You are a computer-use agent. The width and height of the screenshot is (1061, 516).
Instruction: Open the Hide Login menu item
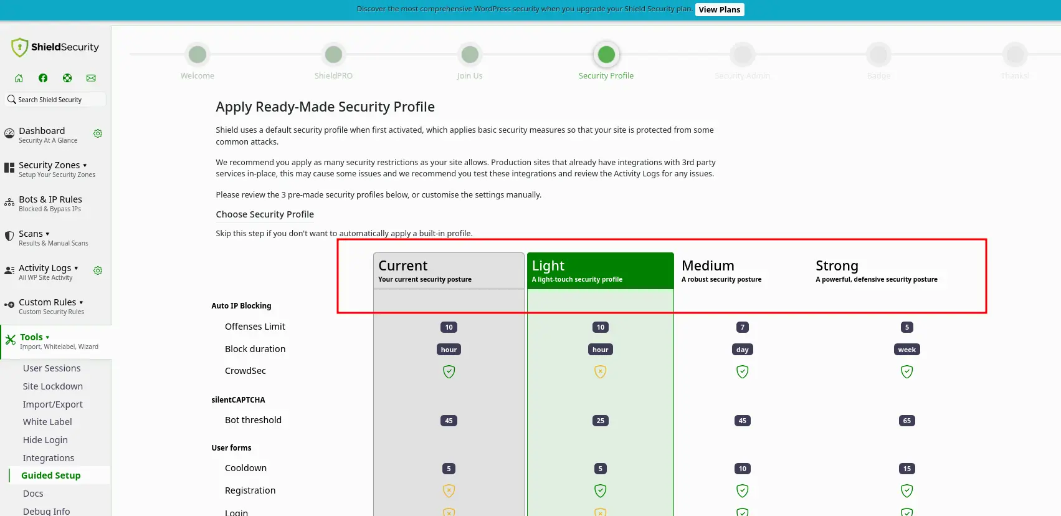point(45,440)
